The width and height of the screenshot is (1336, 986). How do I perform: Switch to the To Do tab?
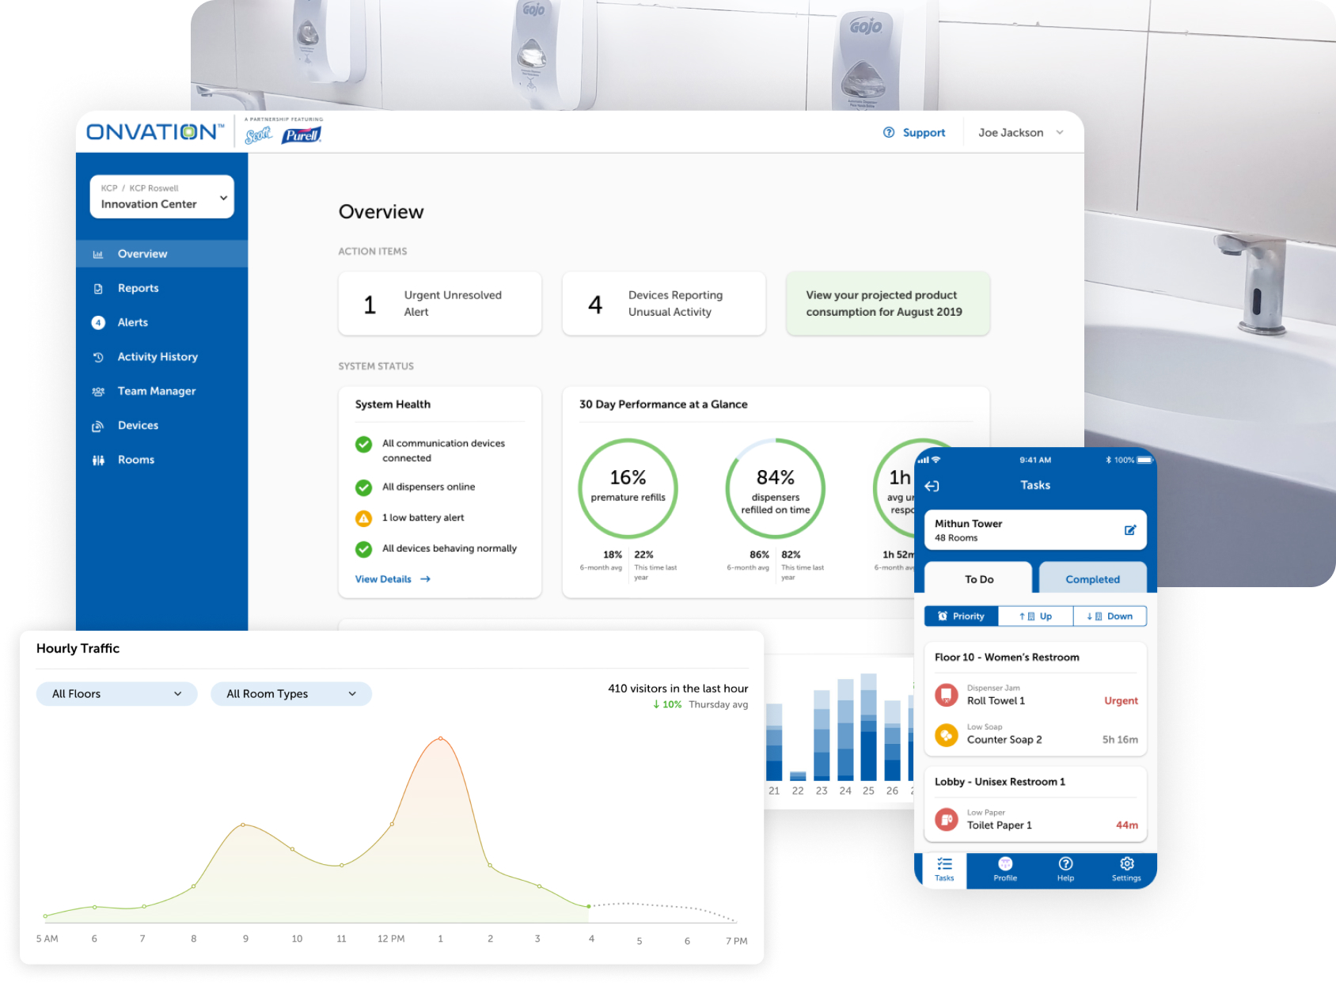click(978, 578)
